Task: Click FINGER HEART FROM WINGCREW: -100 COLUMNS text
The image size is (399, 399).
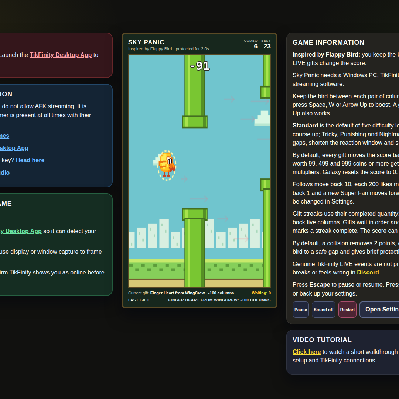Action: pyautogui.click(x=219, y=300)
